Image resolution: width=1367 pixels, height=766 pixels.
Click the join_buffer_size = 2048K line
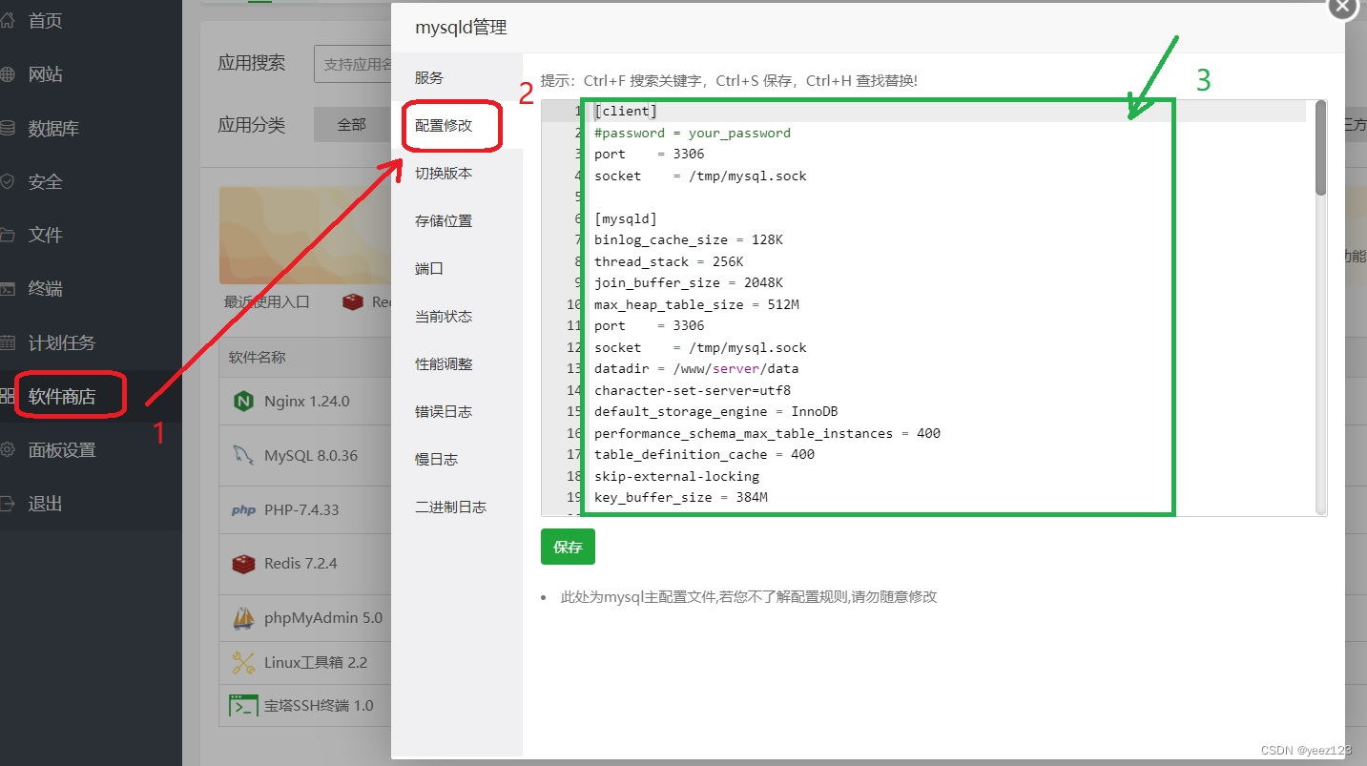pyautogui.click(x=689, y=283)
